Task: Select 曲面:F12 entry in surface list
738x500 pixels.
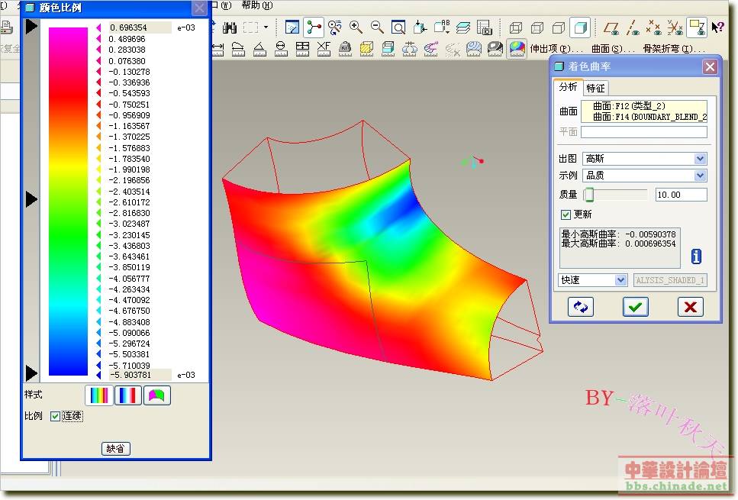Action: (x=629, y=106)
